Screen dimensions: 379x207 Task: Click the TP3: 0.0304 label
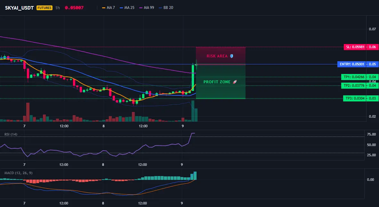(x=355, y=98)
